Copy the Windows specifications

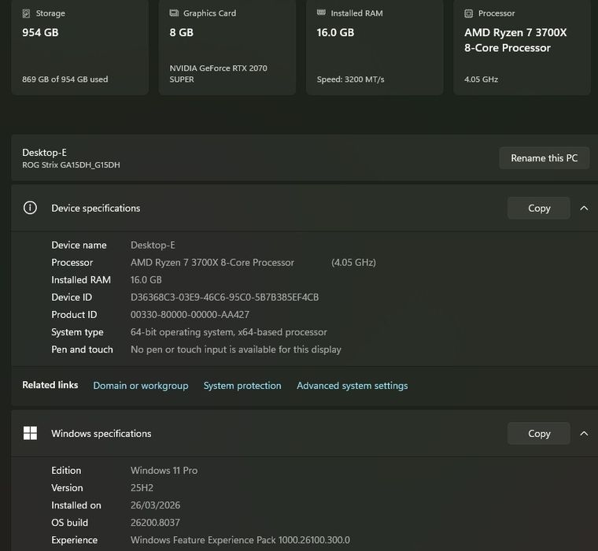pos(538,433)
